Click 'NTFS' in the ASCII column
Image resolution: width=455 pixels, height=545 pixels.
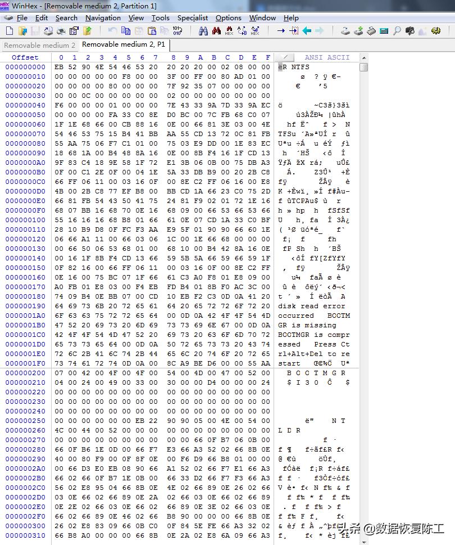pyautogui.click(x=300, y=67)
